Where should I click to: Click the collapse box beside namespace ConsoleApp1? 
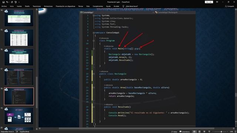94,33
